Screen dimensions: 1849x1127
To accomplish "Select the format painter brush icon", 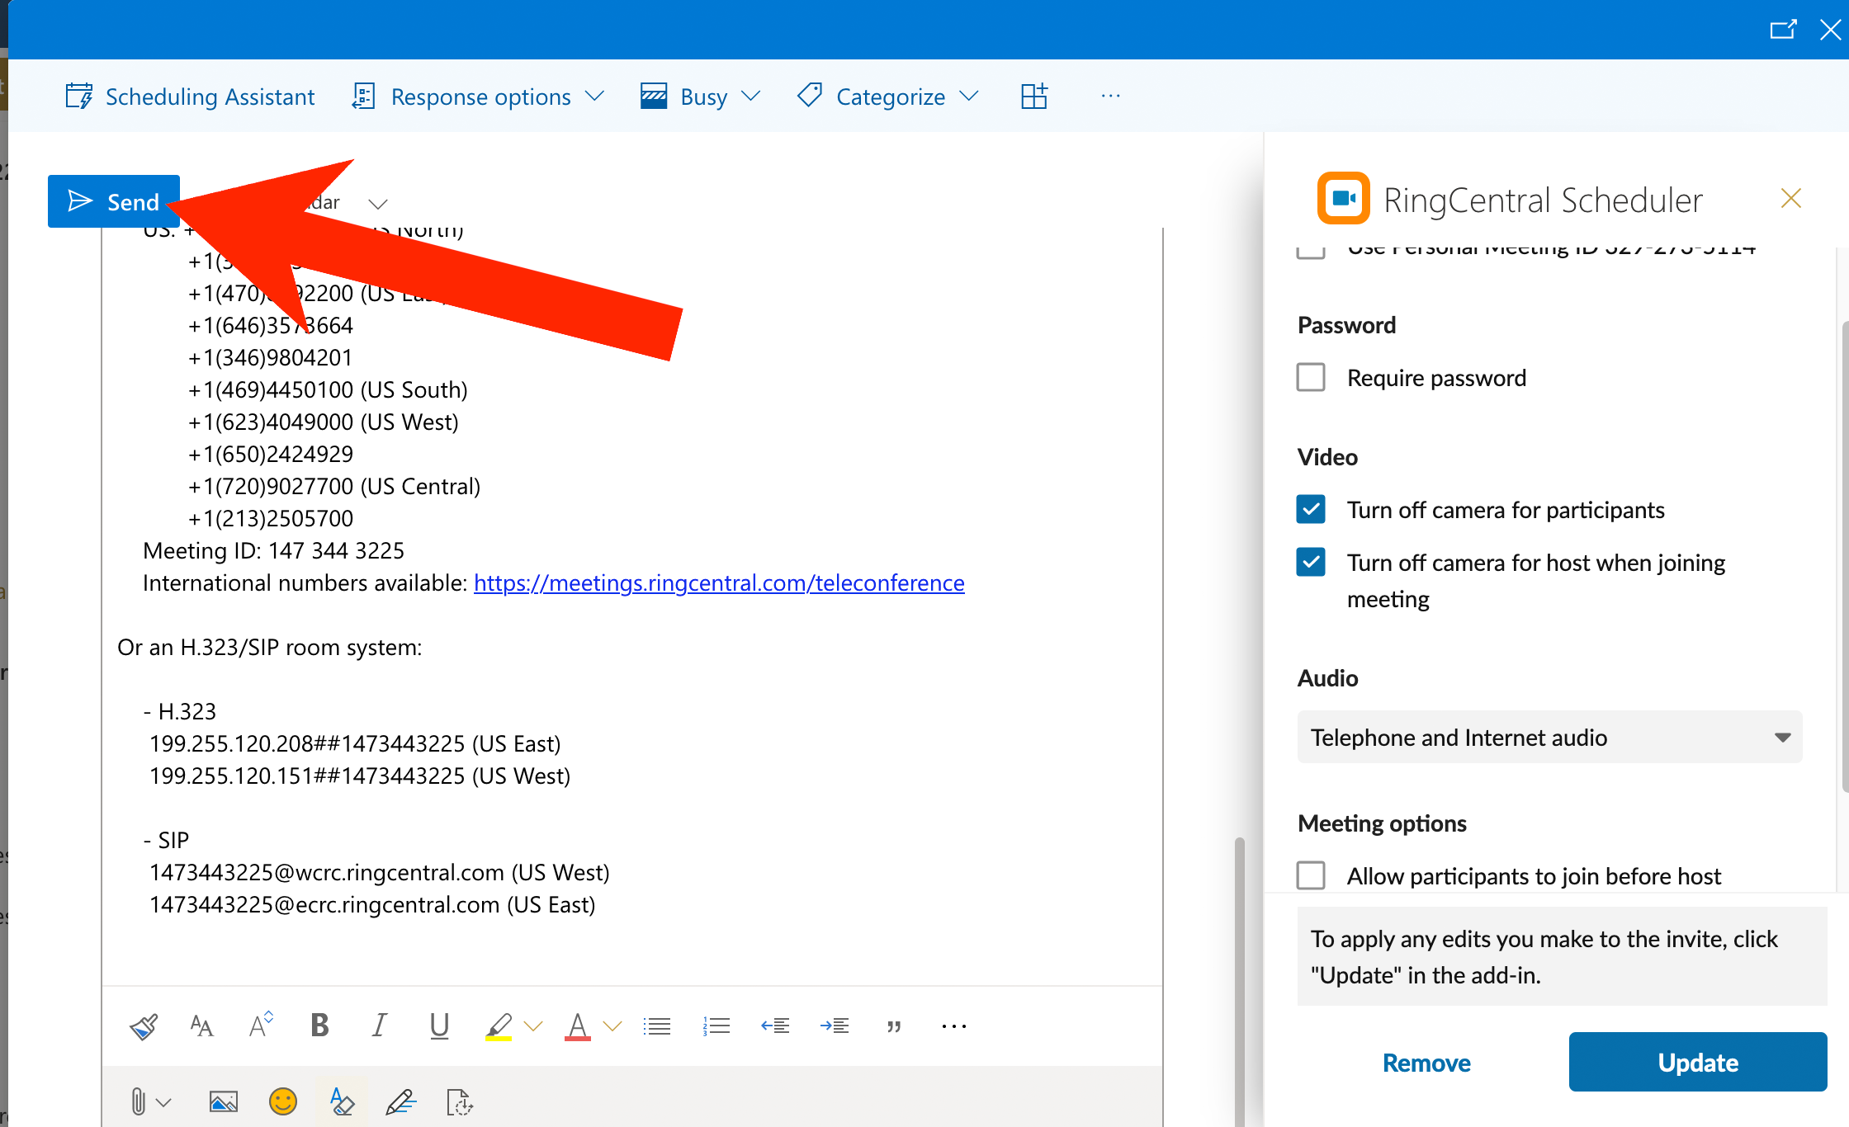I will (x=144, y=1026).
